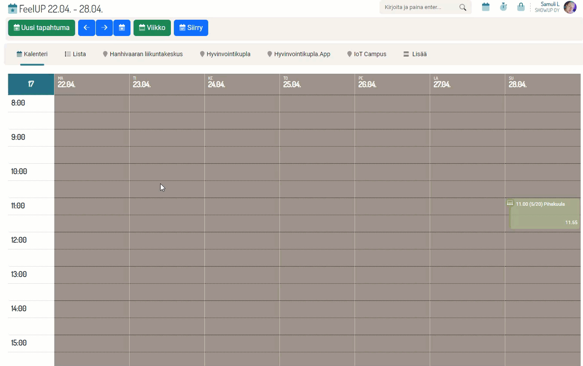Open Samuli L profile avatar

tap(570, 7)
